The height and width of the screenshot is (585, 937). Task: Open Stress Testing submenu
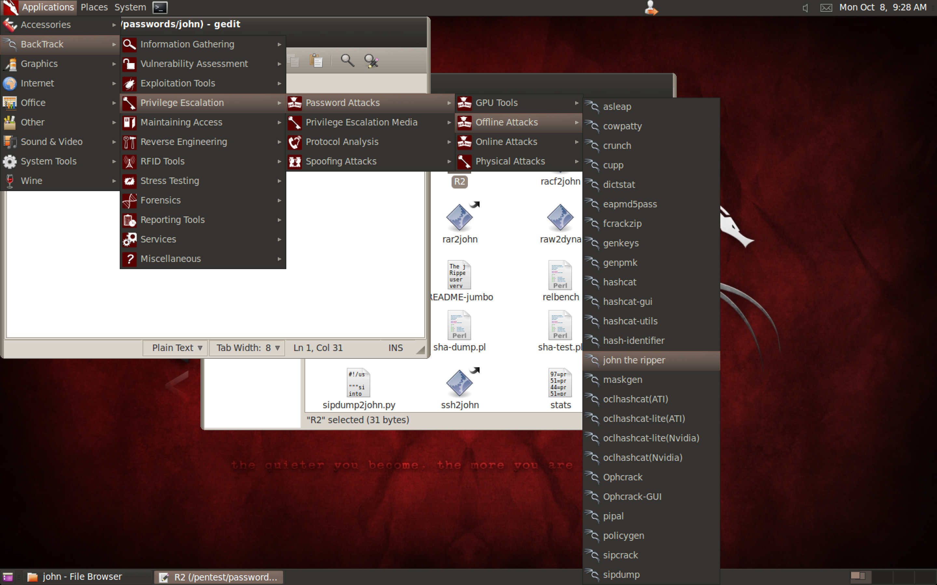point(203,181)
